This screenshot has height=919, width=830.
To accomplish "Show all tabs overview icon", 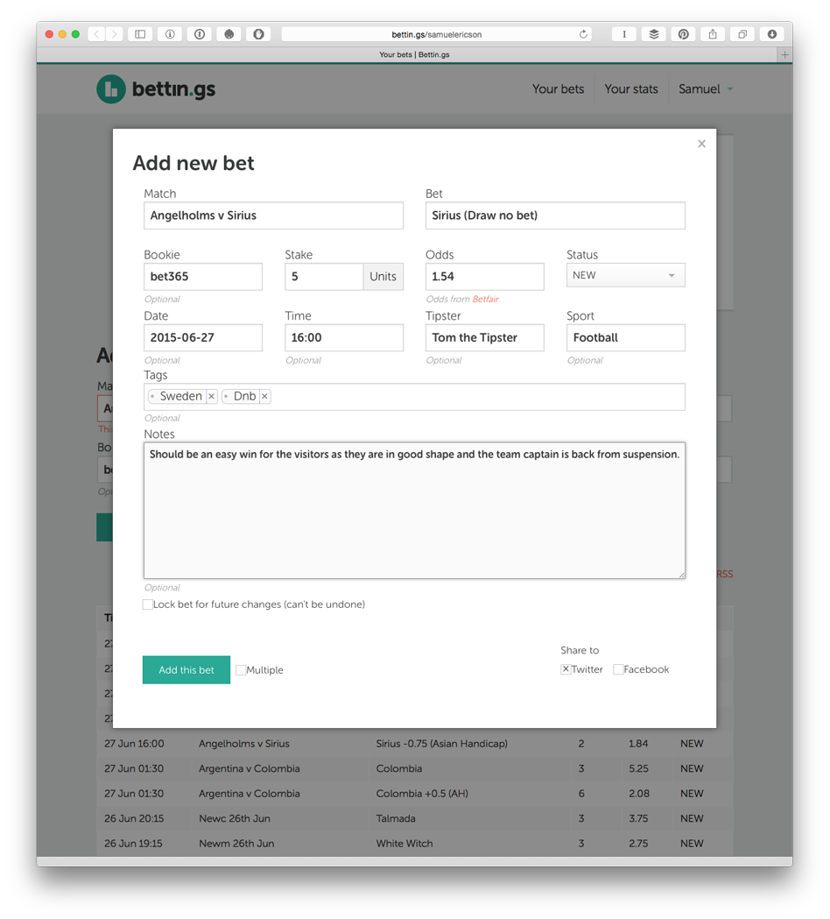I will 742,34.
